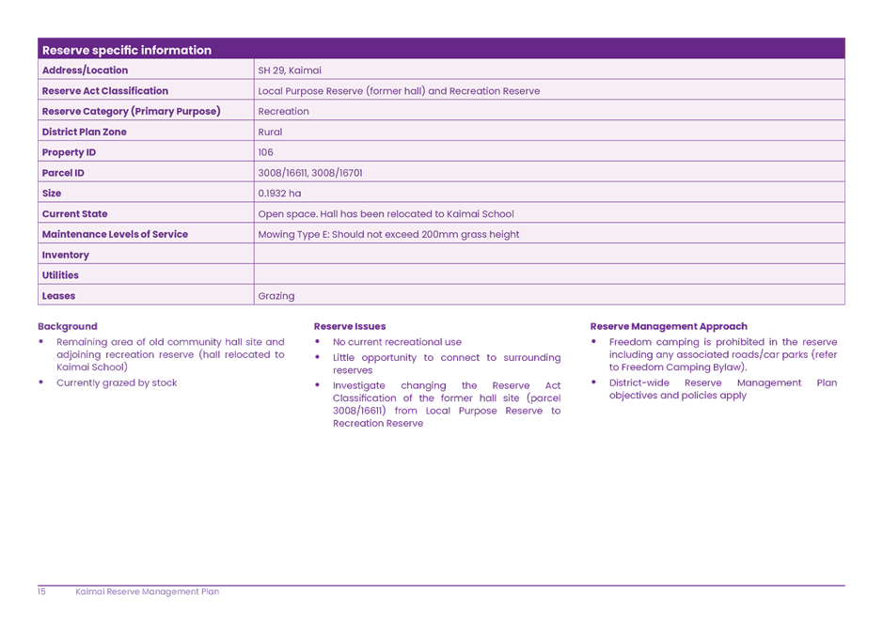Click the 'Rural' zone value
Viewport: 883px width, 624px height.
tap(270, 132)
